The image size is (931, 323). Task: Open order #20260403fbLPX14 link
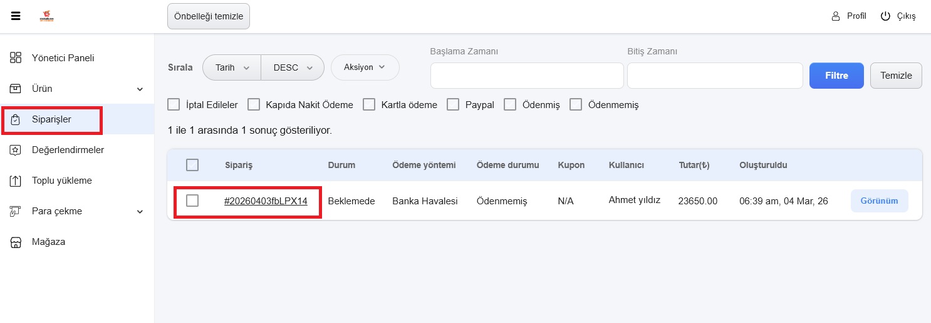click(266, 201)
